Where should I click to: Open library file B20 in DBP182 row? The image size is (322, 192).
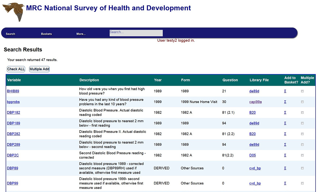[x=252, y=112]
